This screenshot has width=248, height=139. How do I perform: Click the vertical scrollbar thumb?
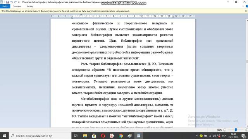(x=247, y=62)
